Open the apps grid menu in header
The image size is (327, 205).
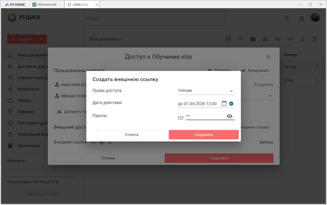(x=301, y=18)
